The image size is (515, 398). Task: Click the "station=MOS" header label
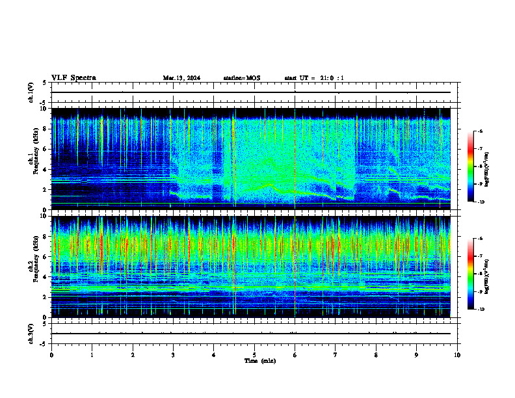[242, 78]
